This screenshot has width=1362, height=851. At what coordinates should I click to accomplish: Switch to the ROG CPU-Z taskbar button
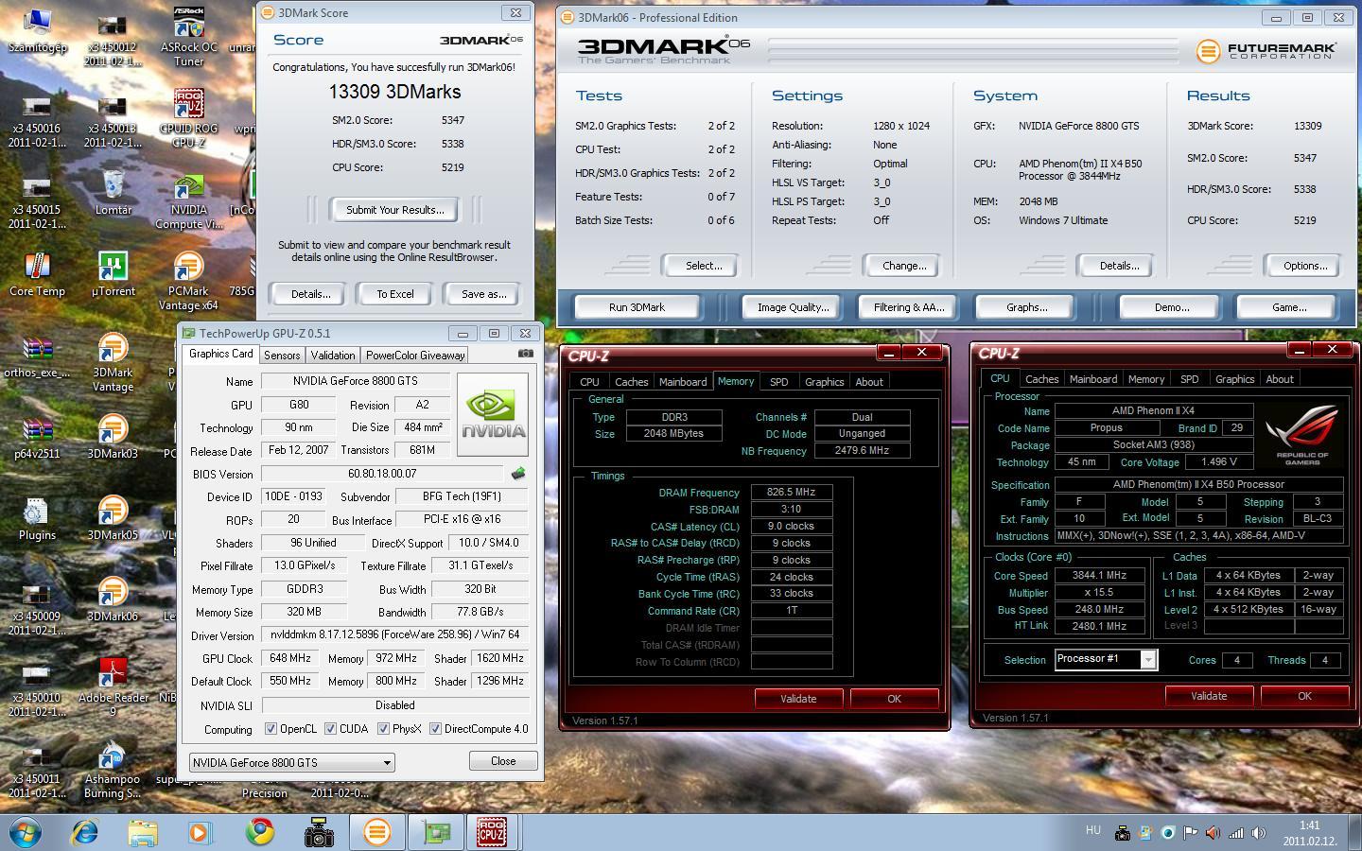491,832
